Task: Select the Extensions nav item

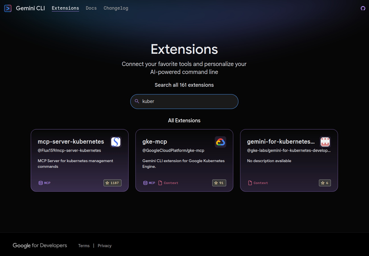Action: [x=65, y=8]
